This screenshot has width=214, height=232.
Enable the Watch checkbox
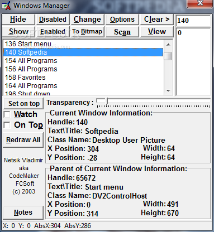pyautogui.click(x=7, y=114)
